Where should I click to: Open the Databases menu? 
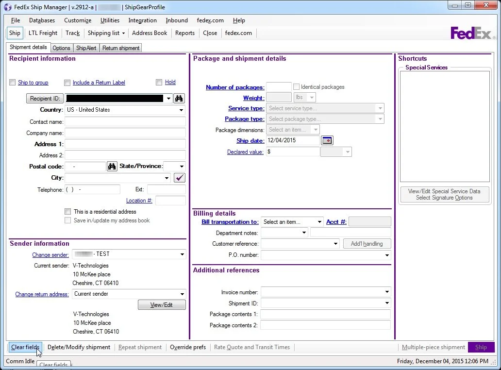click(42, 20)
